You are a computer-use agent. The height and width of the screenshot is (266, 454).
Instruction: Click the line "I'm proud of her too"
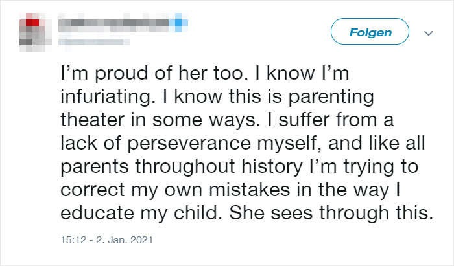(x=152, y=73)
